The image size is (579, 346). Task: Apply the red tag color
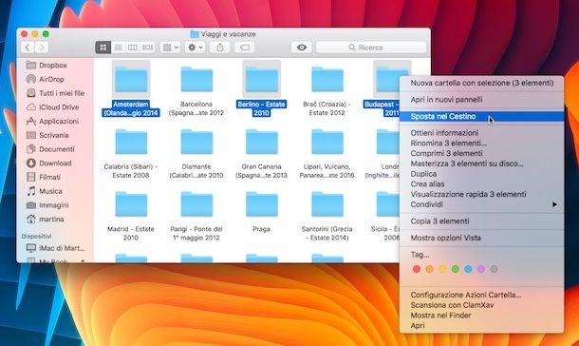[417, 269]
